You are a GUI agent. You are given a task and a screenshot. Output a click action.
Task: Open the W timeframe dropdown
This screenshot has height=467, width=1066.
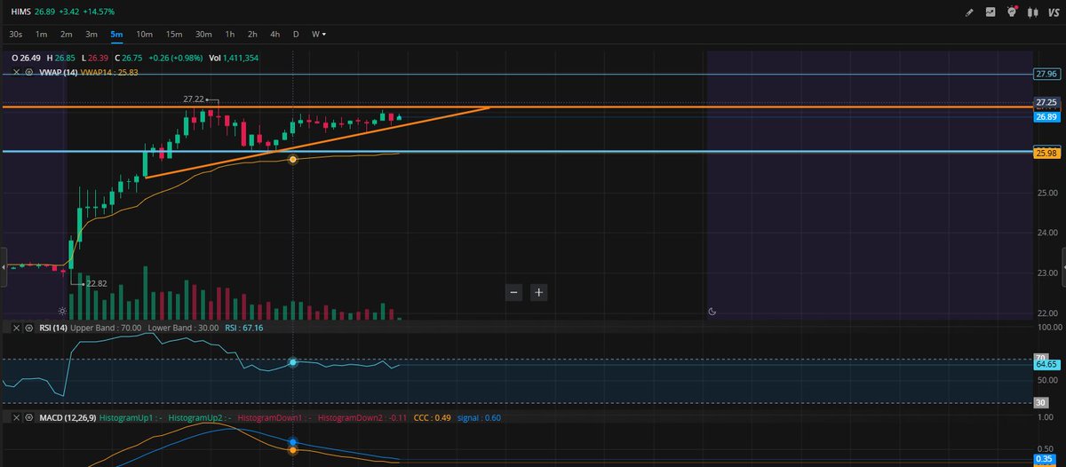[x=318, y=34]
